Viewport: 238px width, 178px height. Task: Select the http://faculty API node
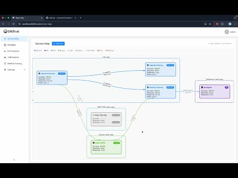tap(106, 119)
